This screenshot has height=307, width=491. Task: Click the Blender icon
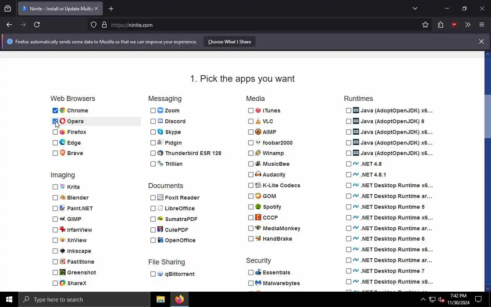(x=63, y=198)
